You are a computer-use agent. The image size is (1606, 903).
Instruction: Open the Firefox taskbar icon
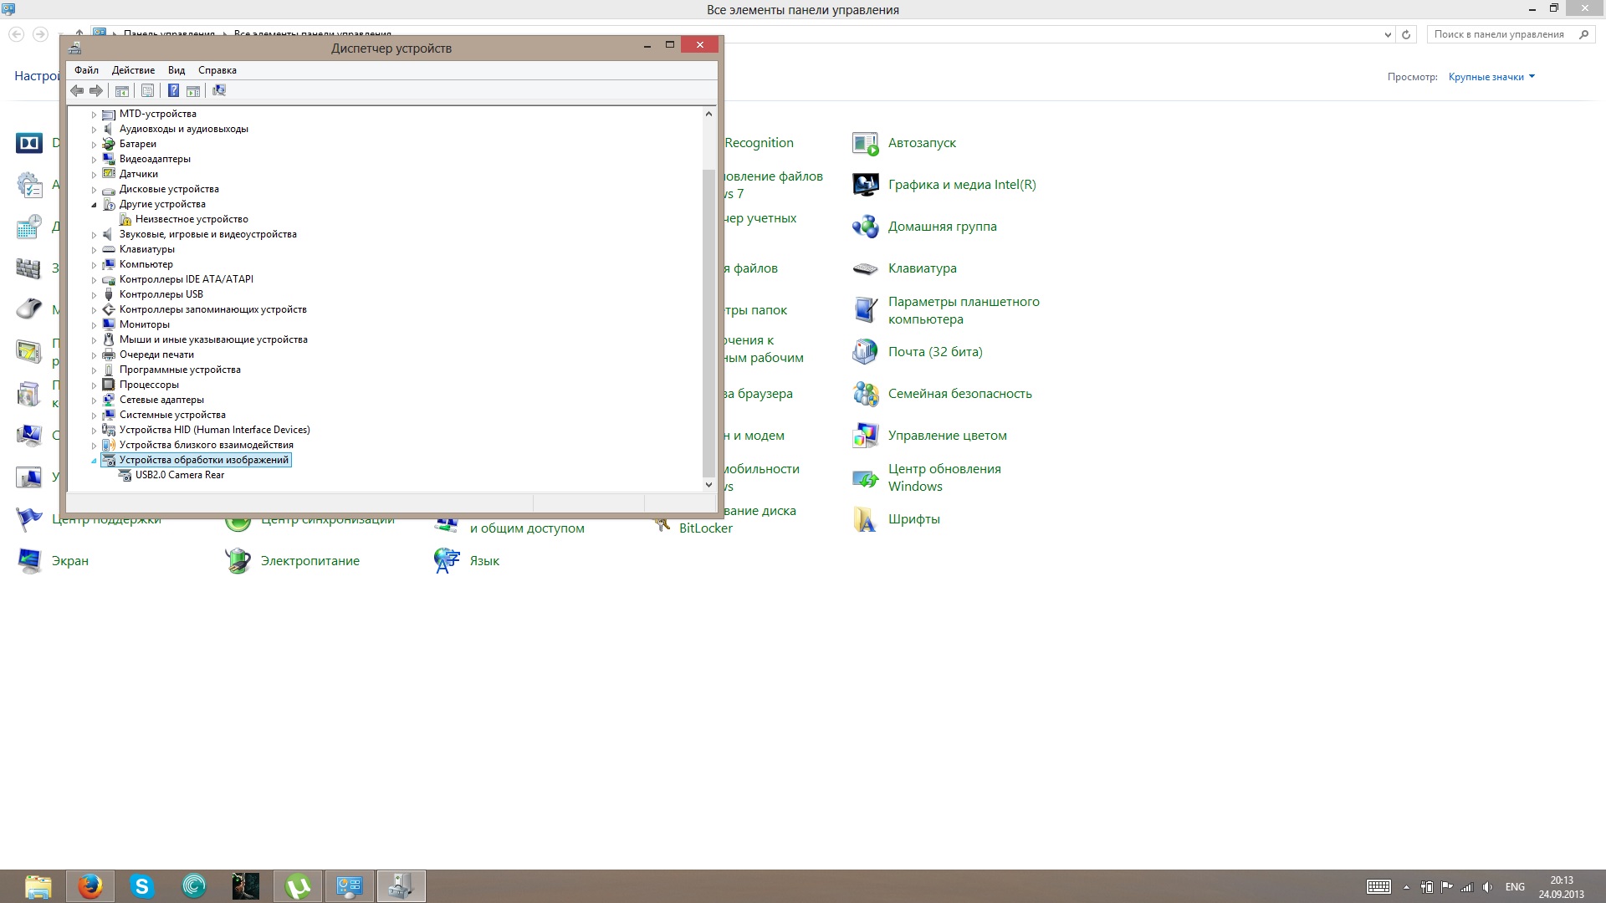(90, 886)
